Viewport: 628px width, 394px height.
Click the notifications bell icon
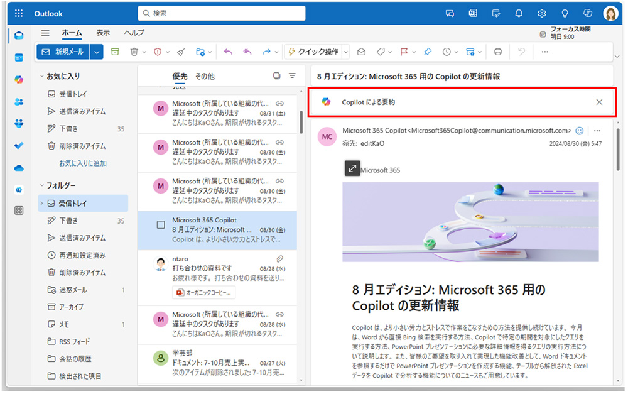(518, 13)
